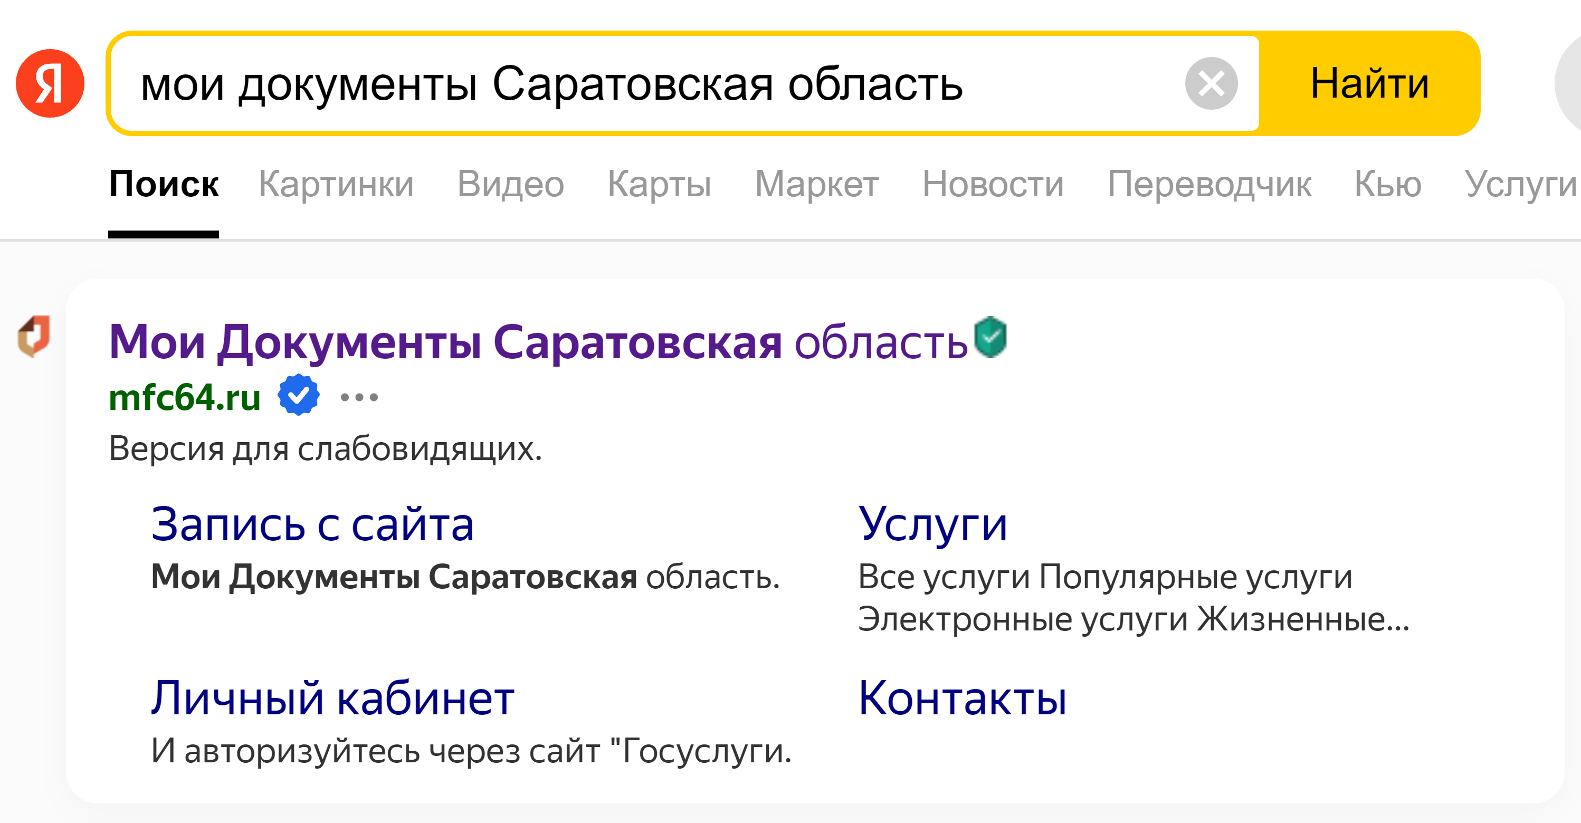Click the text И авторизуйтесь через сайт Госуслуги
Screen dimensions: 1581x823
pyautogui.click(x=471, y=751)
